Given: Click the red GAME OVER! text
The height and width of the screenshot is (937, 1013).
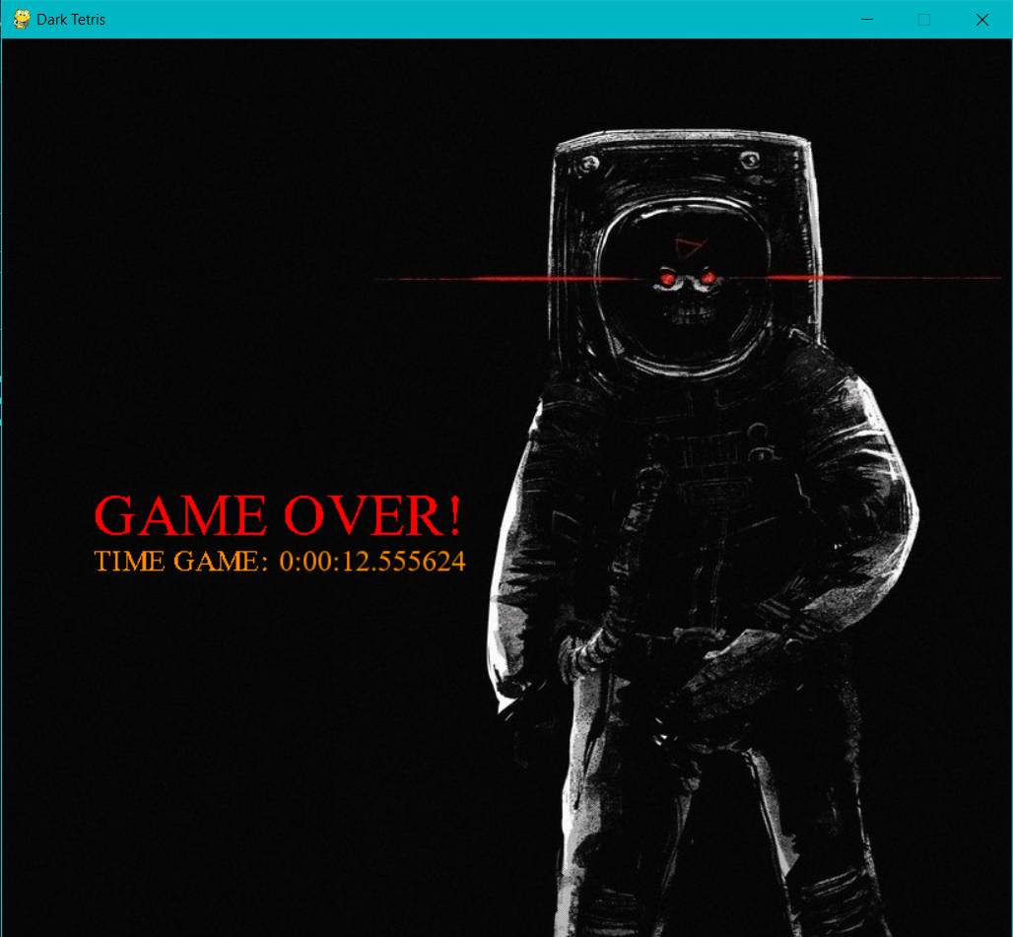Looking at the screenshot, I should pyautogui.click(x=279, y=515).
